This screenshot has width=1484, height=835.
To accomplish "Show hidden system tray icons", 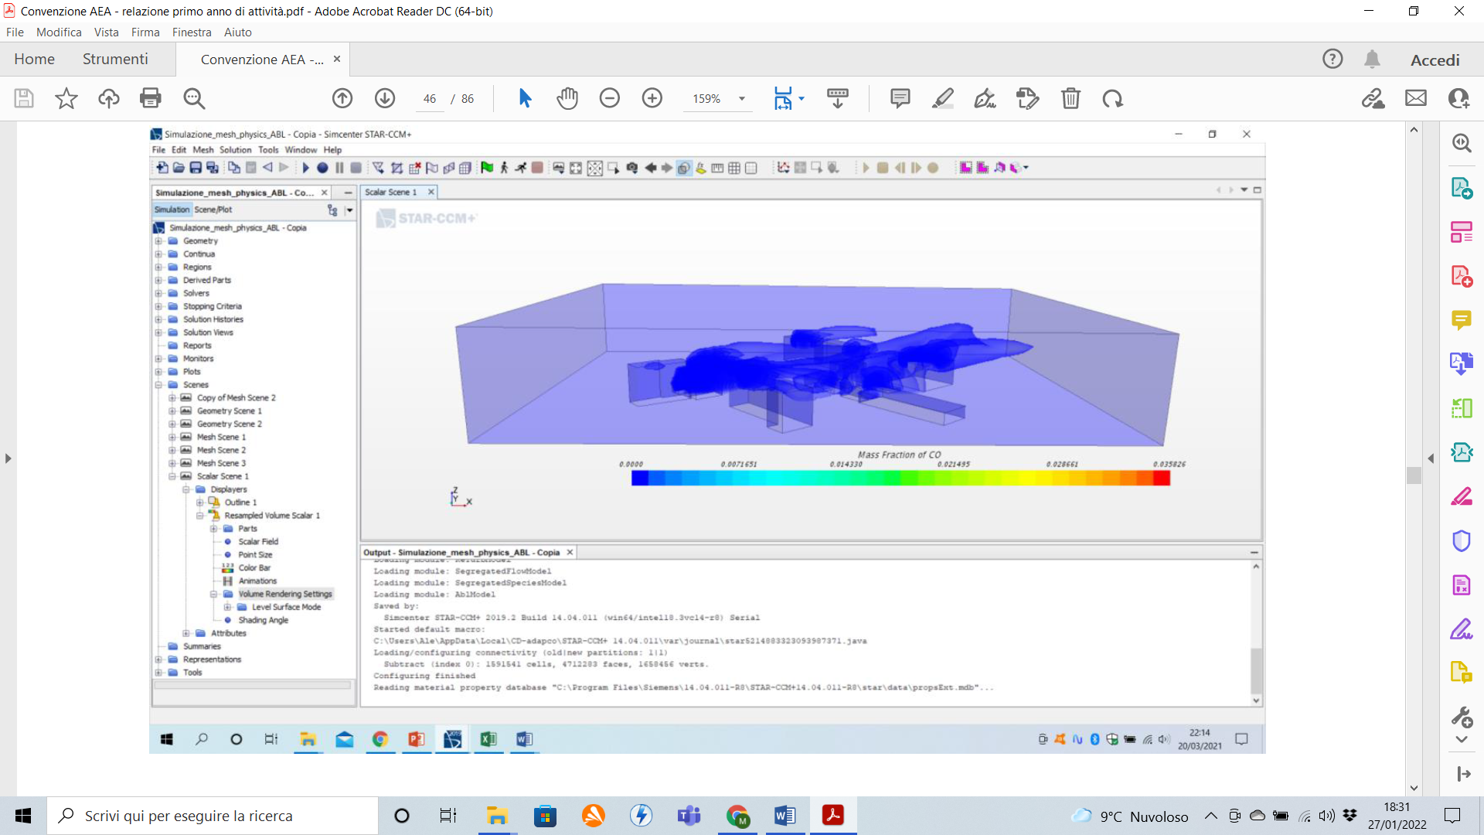I will coord(1211,816).
